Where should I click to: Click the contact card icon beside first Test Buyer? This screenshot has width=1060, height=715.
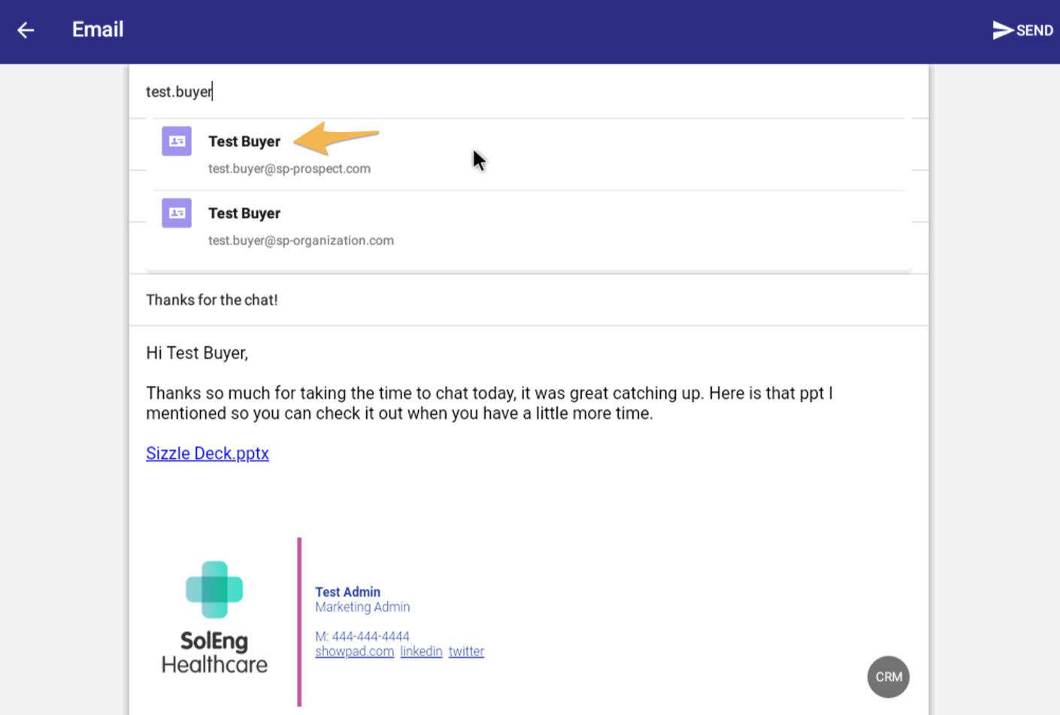176,140
